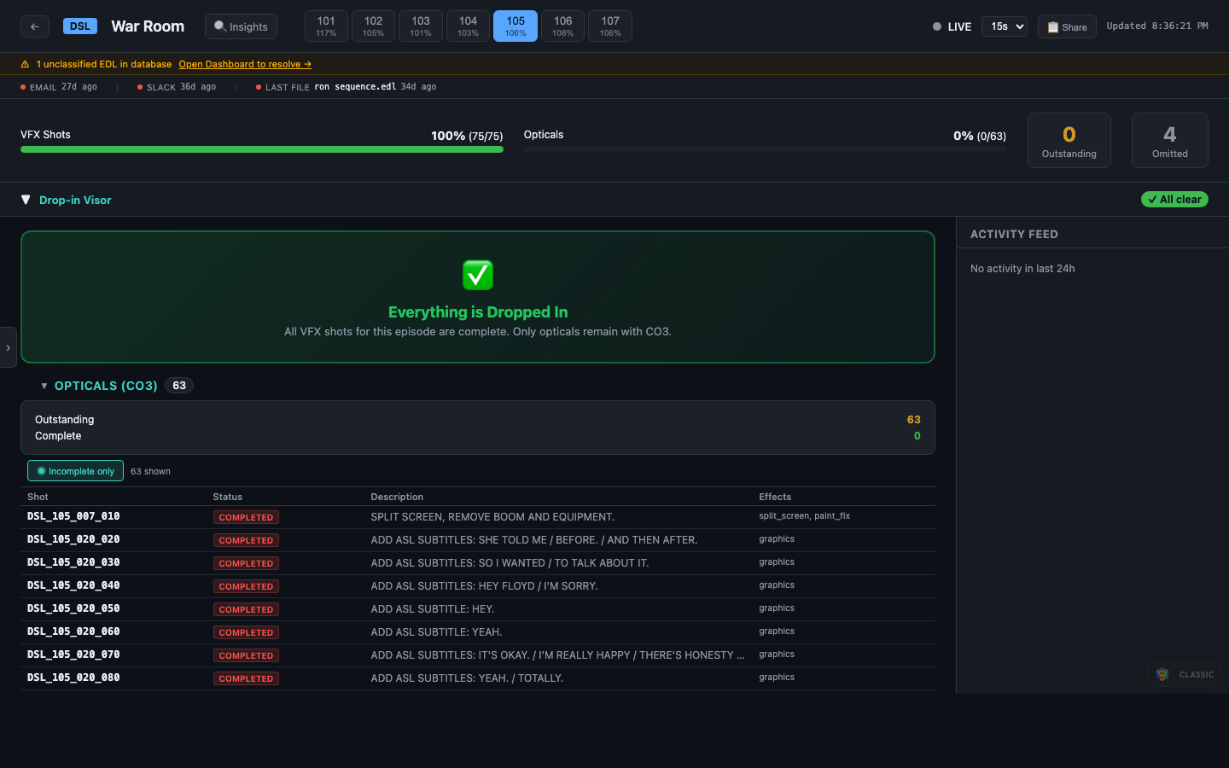
Task: Click COMPLETED status badge for DSL_105_007_010
Action: tap(246, 517)
